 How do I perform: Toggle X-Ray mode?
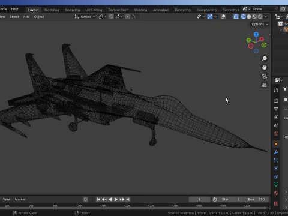(x=236, y=17)
